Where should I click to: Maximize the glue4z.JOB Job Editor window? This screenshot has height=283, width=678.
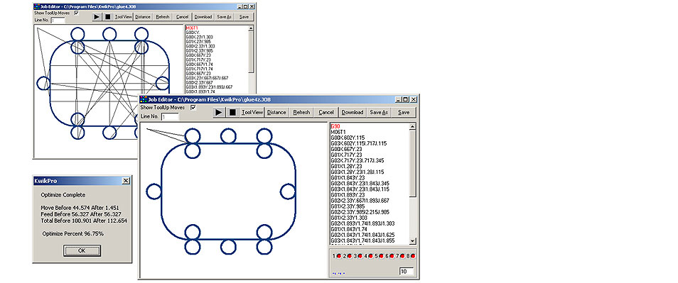(x=406, y=99)
